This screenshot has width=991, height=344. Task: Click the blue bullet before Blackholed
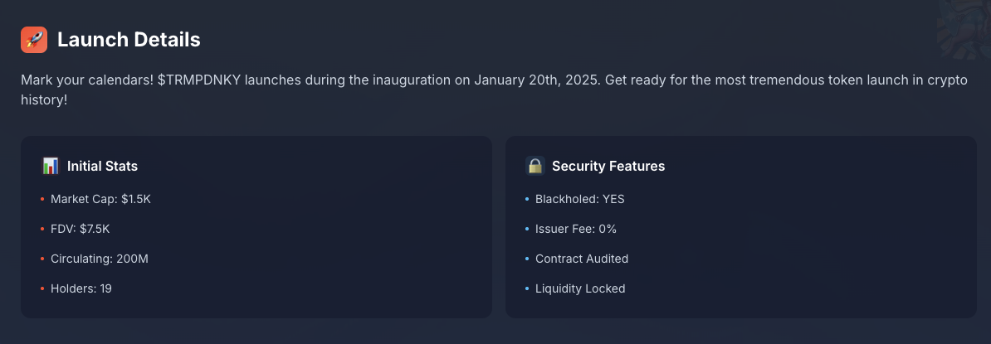527,200
